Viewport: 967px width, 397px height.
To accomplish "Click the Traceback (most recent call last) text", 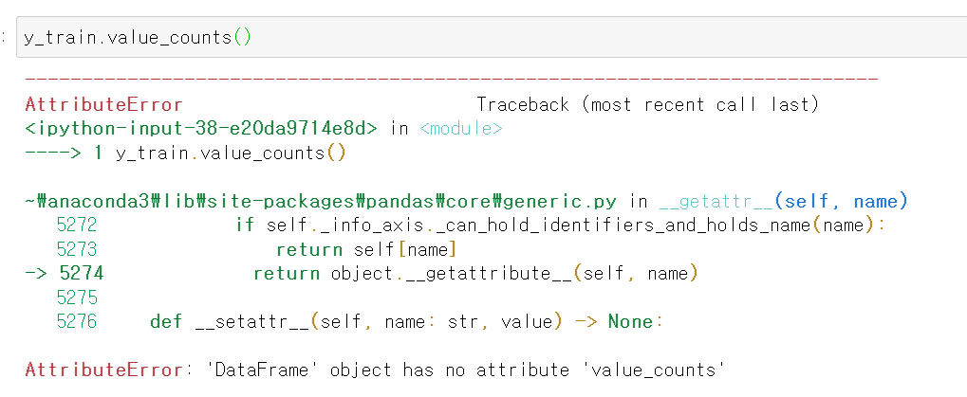I will tap(647, 104).
